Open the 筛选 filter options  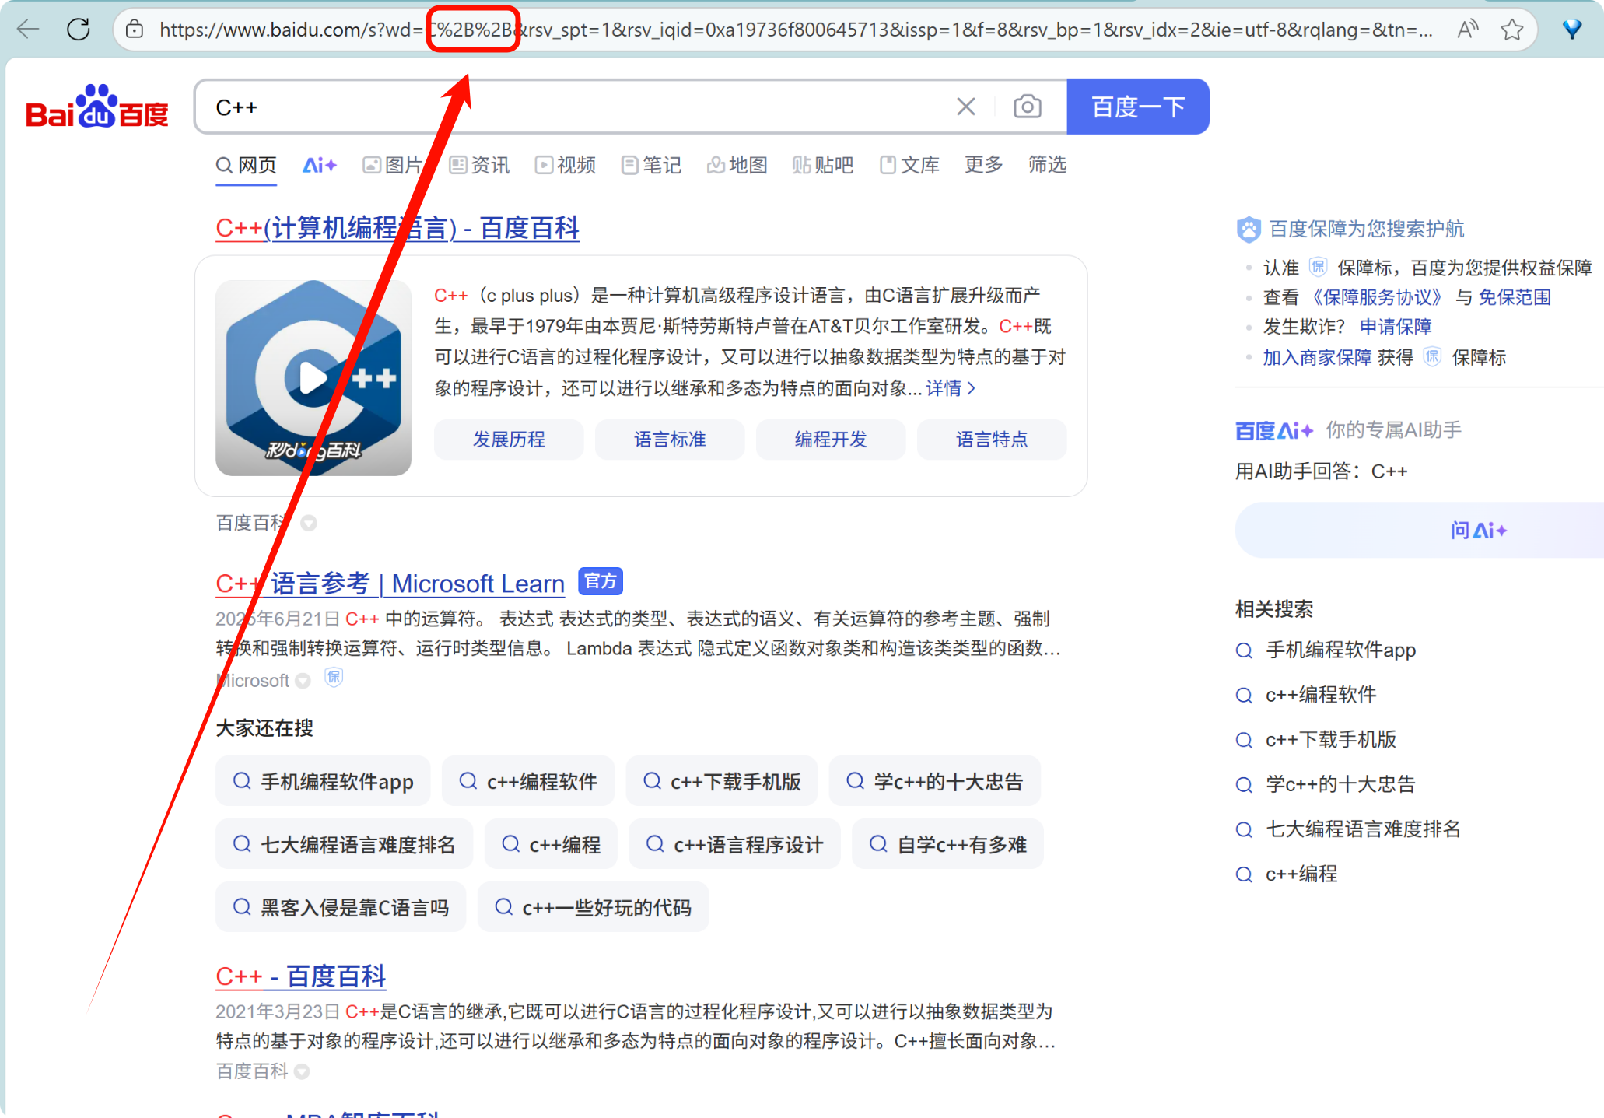tap(1046, 165)
